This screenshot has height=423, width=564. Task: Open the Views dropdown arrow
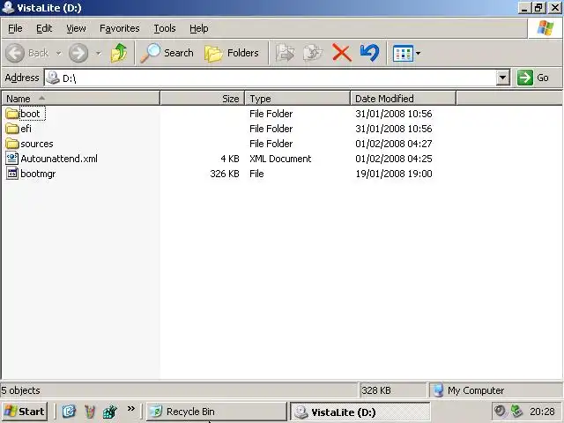418,53
